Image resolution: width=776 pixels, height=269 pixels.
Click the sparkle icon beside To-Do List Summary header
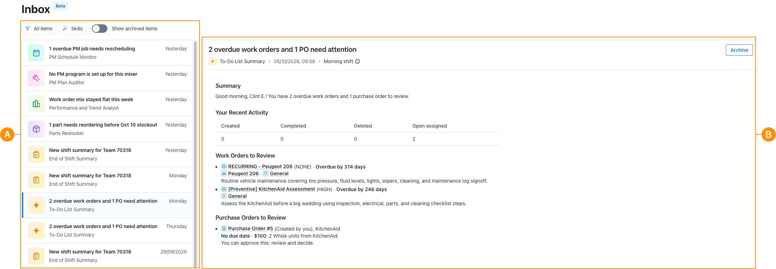213,61
